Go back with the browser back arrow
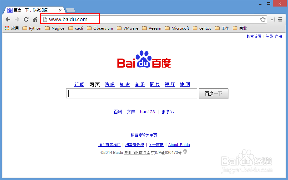The width and height of the screenshot is (288, 180). [8, 19]
